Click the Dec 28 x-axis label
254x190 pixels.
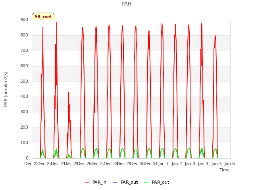point(111,164)
